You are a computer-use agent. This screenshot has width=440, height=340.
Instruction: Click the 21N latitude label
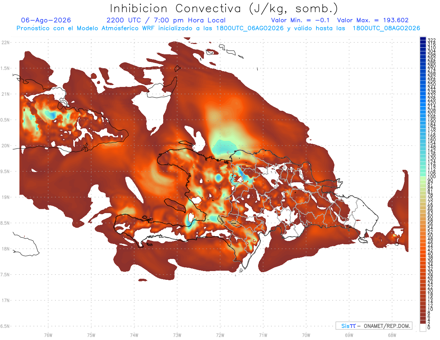pos(5,94)
